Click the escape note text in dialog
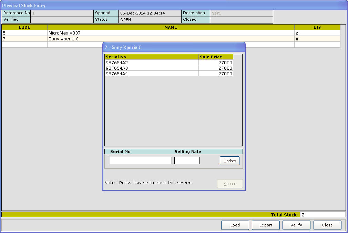 149,183
